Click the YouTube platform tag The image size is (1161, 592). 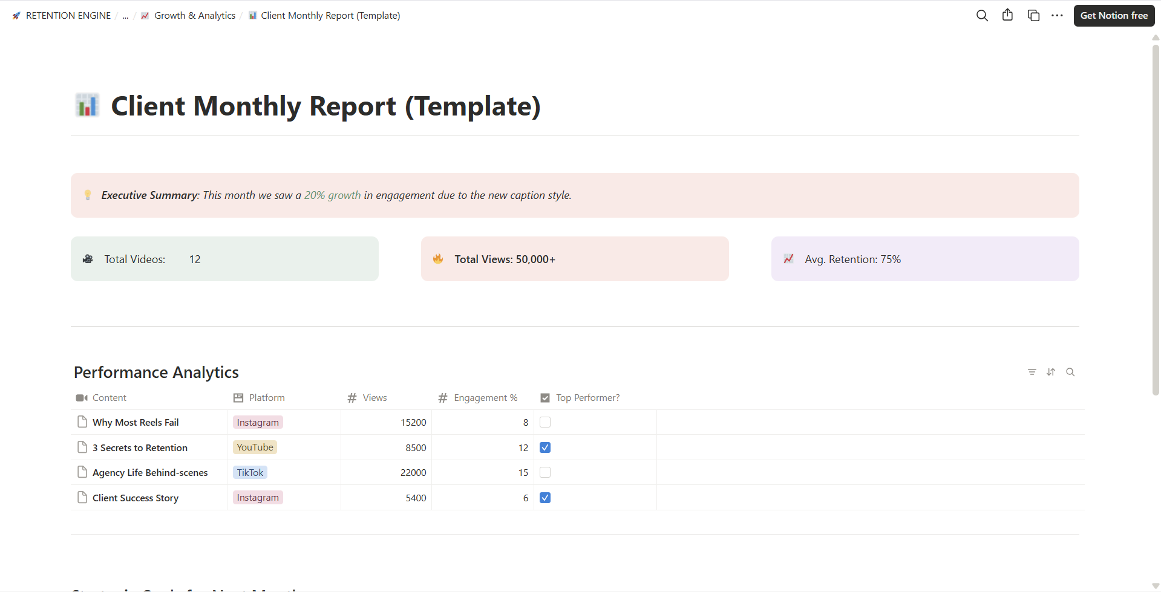pos(255,447)
